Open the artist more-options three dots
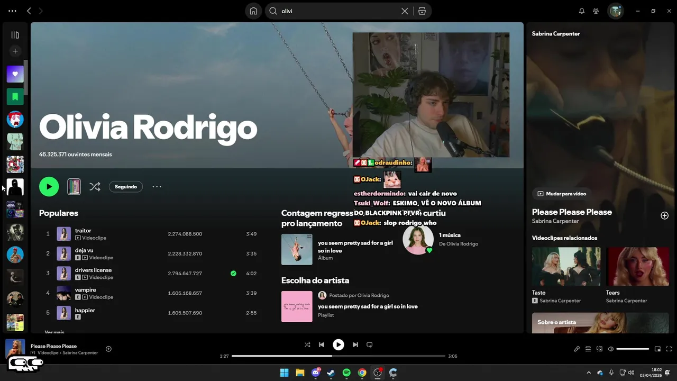Image resolution: width=677 pixels, height=381 pixels. coord(157,186)
